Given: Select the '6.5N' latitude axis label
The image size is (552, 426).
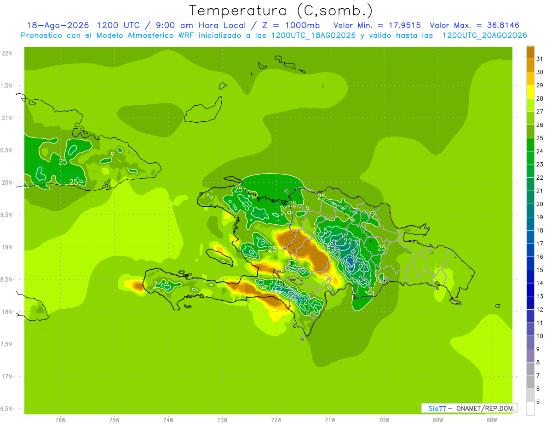Looking at the screenshot, I should 7,409.
